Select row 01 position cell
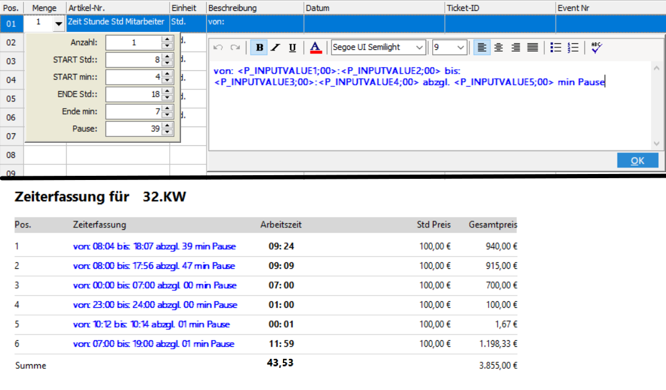This screenshot has height=390, width=666. (x=11, y=24)
